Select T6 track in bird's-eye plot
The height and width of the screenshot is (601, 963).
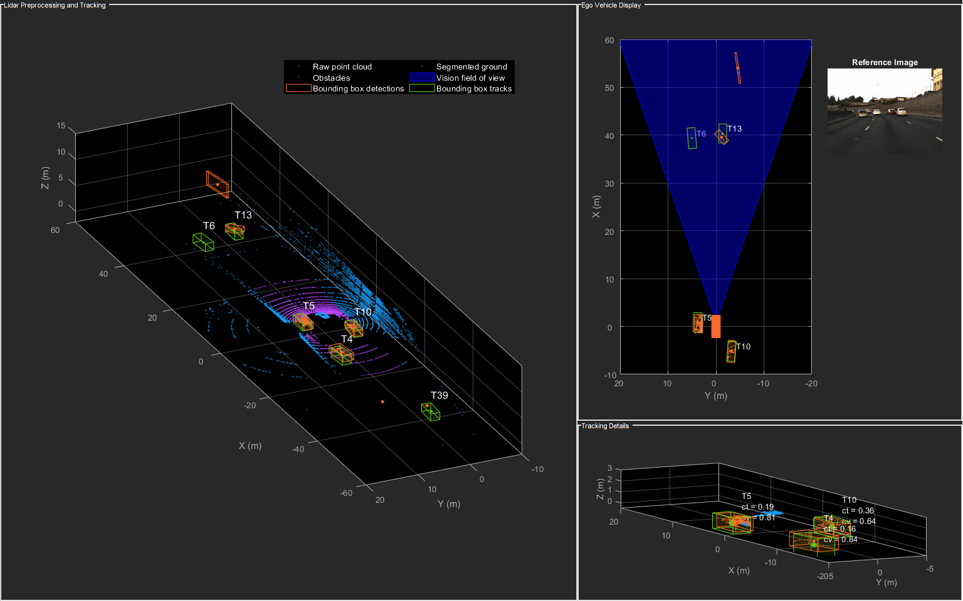click(692, 138)
